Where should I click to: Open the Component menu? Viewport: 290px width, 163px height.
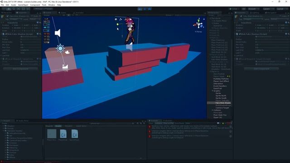(35, 5)
